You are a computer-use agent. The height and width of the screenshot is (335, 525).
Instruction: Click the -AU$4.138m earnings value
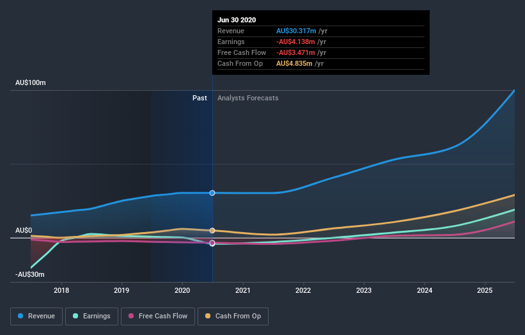(295, 42)
